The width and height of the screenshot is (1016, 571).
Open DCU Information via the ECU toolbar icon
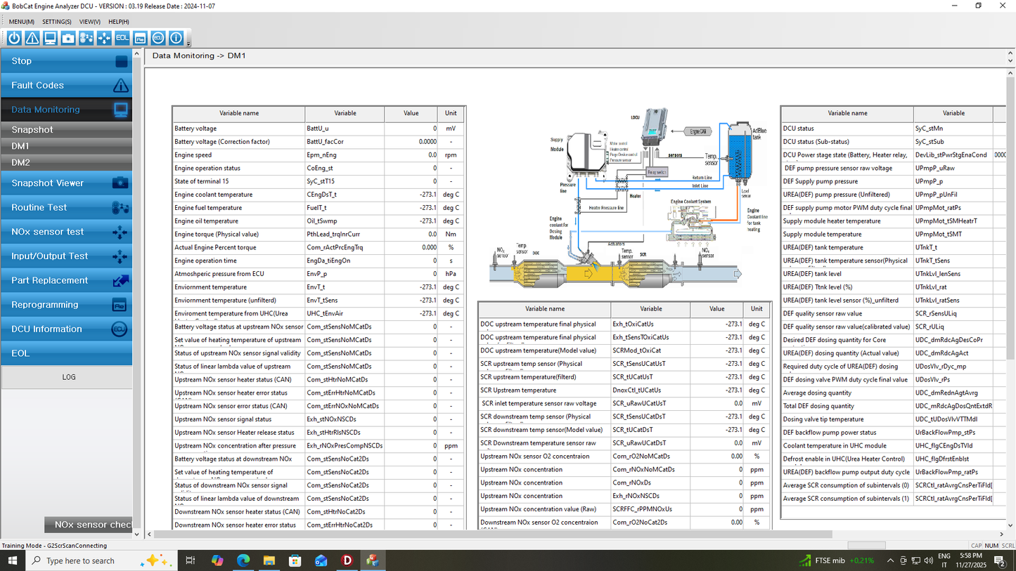click(x=157, y=38)
